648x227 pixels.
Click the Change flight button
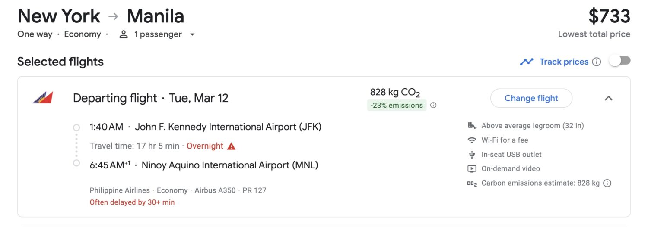point(531,98)
